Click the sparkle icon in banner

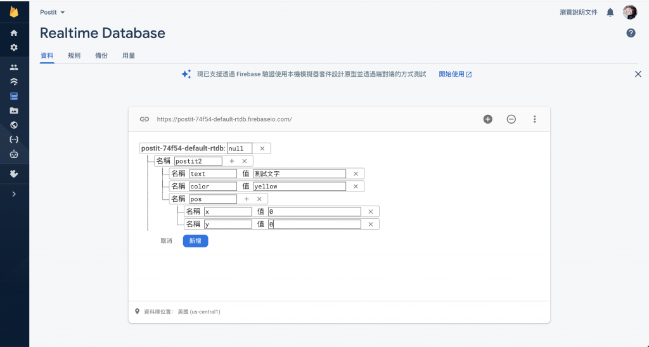pos(186,74)
